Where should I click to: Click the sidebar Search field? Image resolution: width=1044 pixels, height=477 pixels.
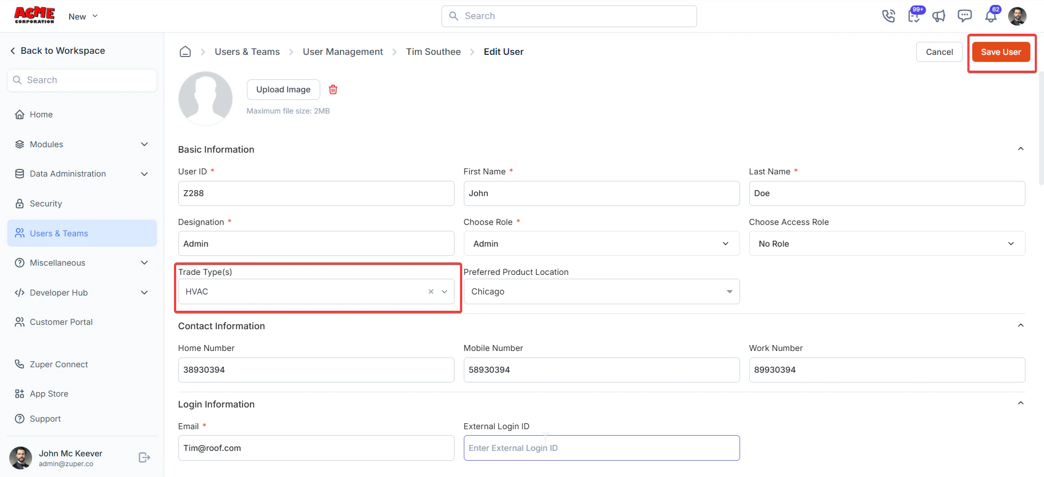82,80
